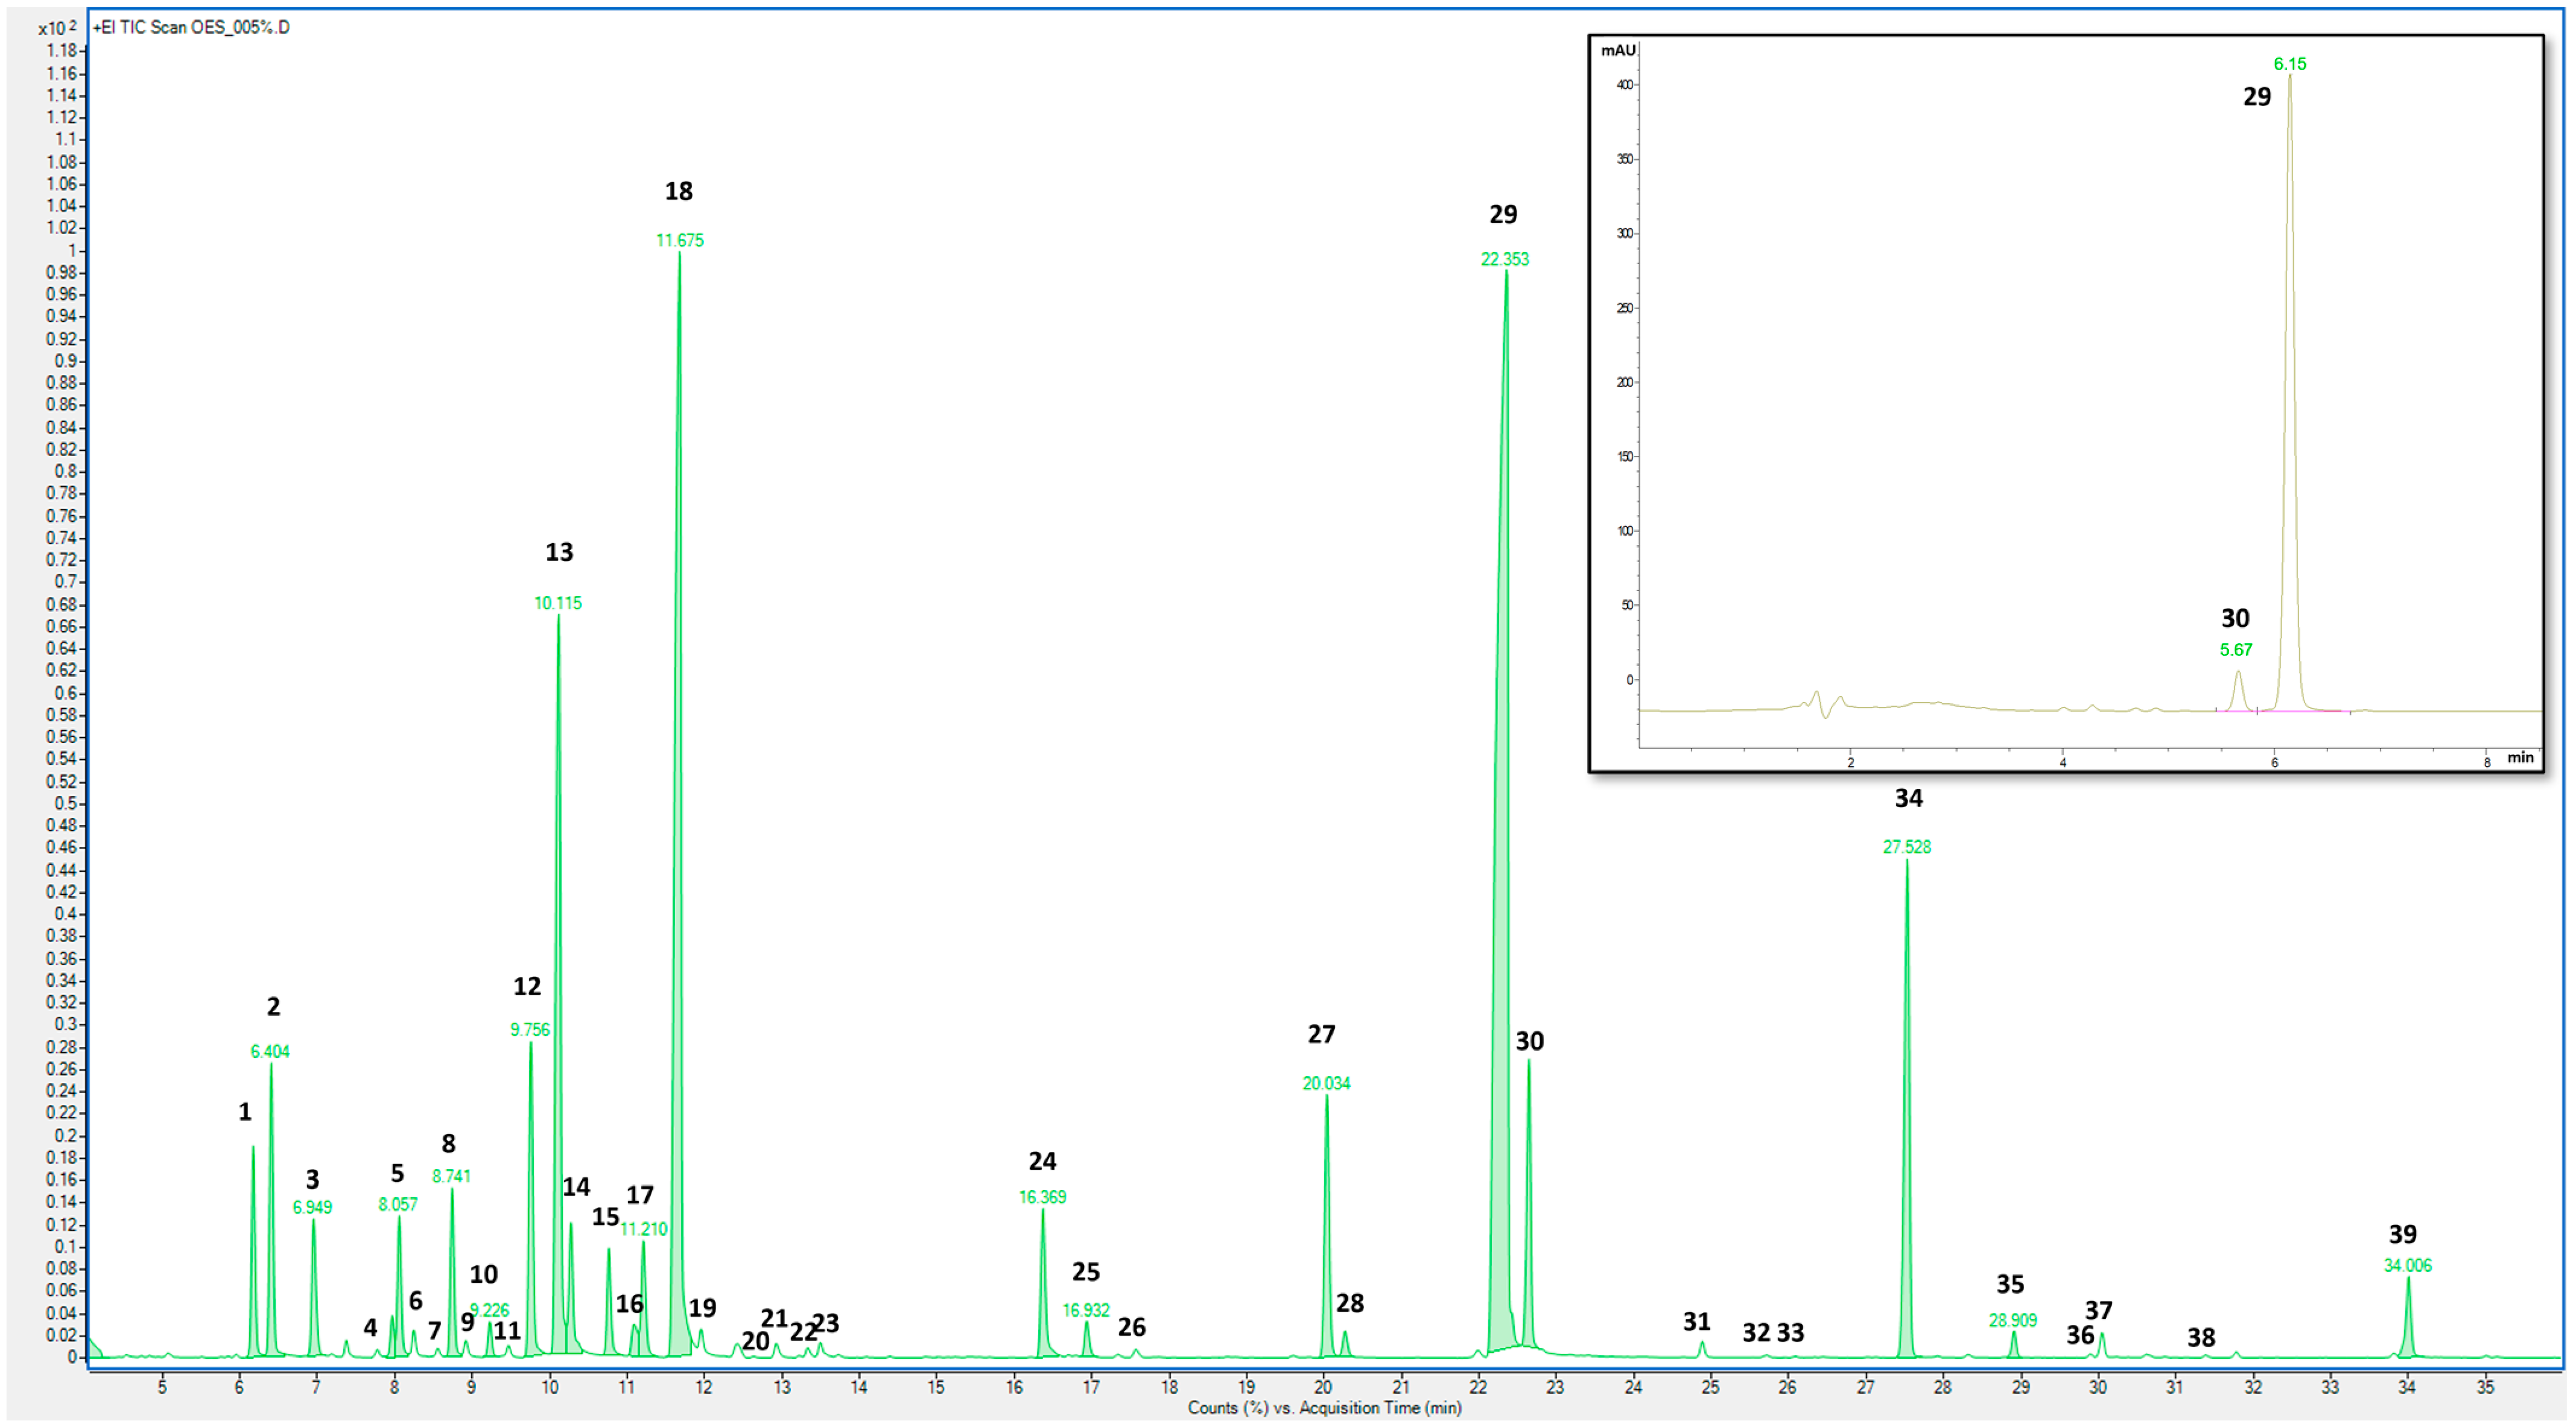Select the 34.006 peak label
The height and width of the screenshot is (1427, 2576).
click(x=2408, y=1265)
